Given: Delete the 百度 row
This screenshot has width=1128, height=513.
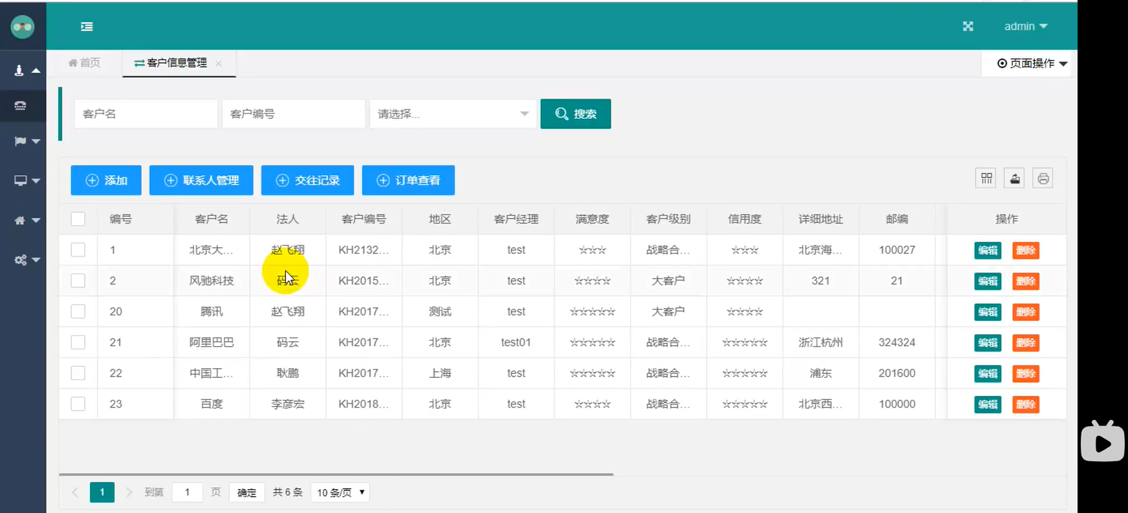Looking at the screenshot, I should pos(1026,404).
